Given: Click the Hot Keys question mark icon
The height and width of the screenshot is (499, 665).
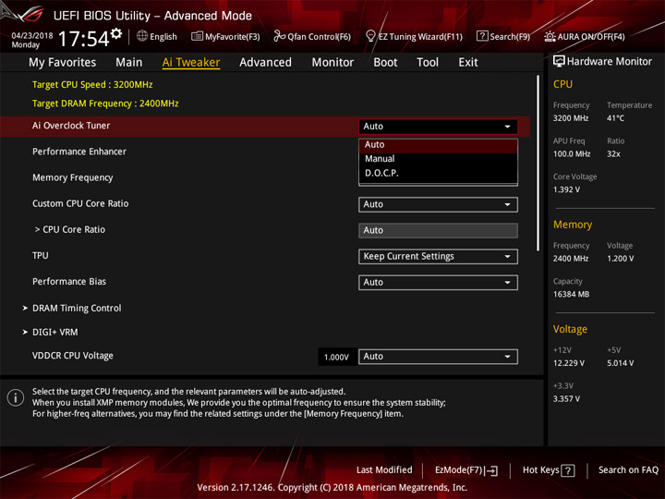Looking at the screenshot, I should [568, 470].
